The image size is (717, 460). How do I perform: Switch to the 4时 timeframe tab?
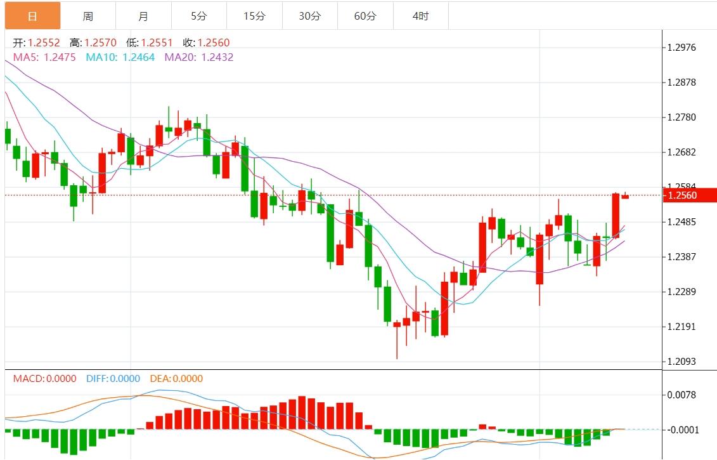(421, 16)
